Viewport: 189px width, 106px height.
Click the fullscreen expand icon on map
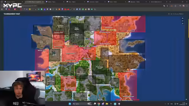click(x=183, y=21)
